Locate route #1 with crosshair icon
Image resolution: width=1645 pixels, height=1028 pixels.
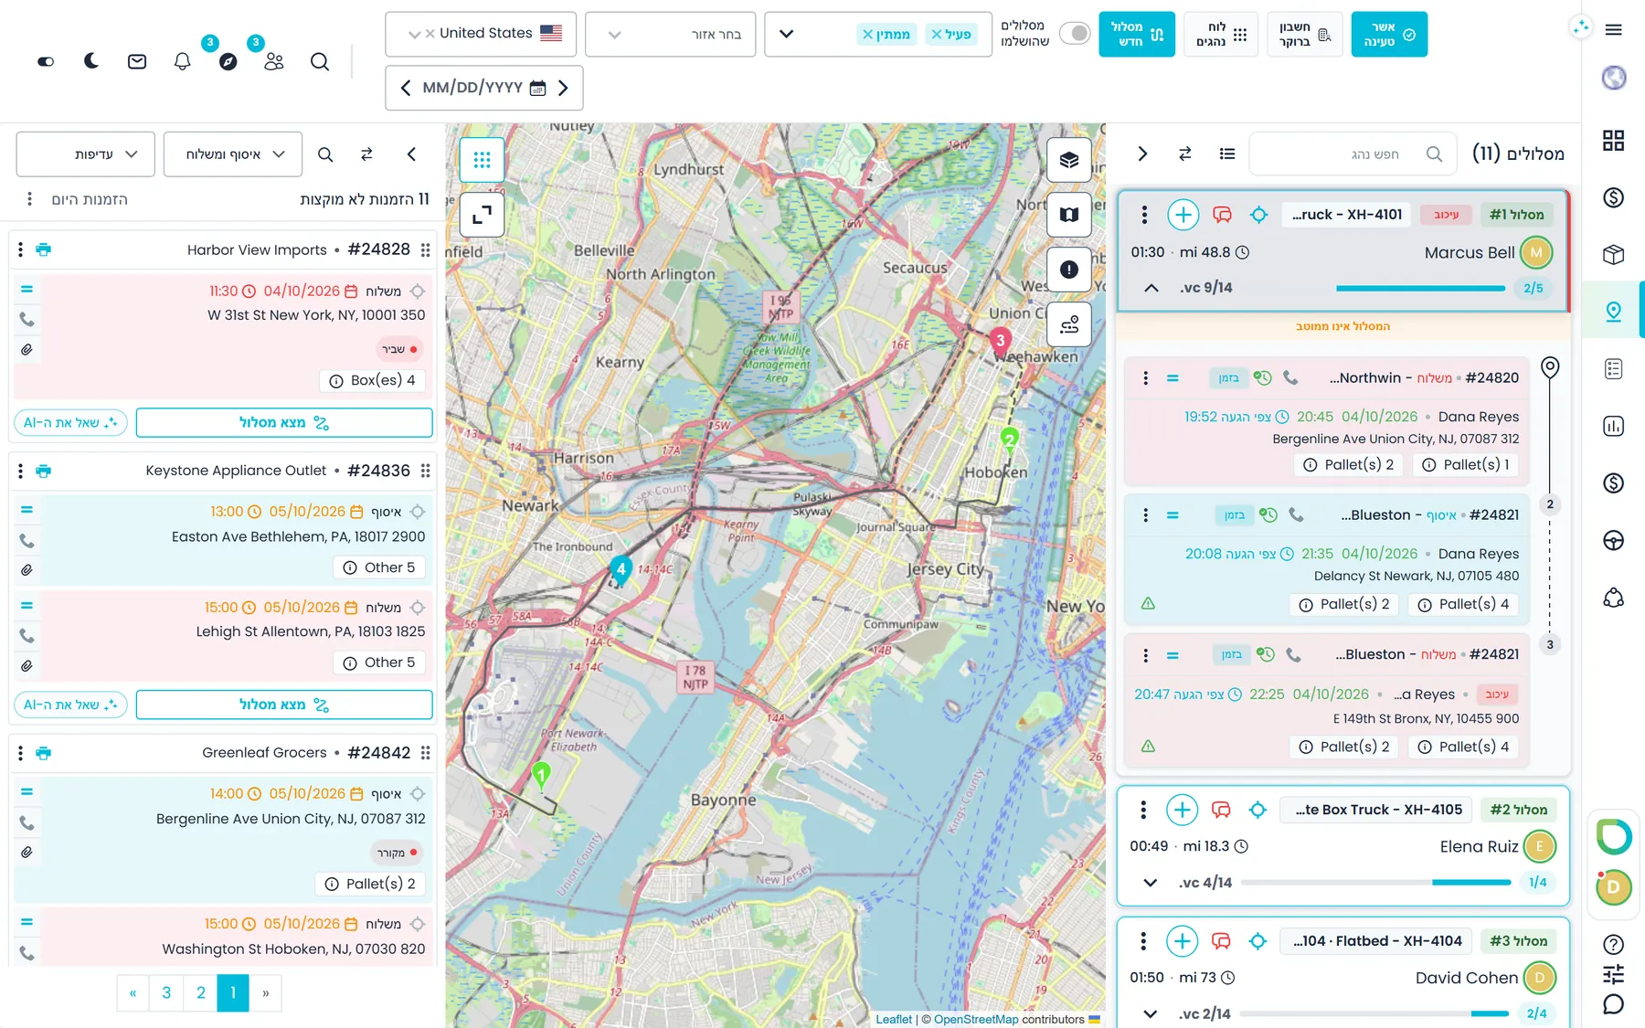1258,215
